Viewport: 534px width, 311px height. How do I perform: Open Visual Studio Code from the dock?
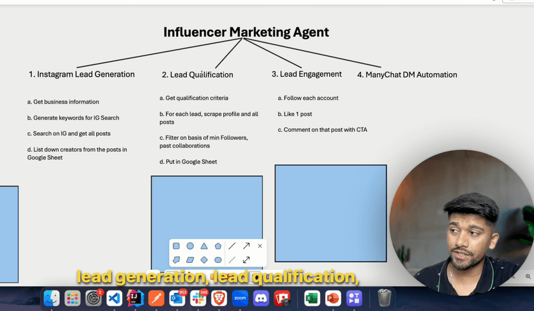click(114, 298)
